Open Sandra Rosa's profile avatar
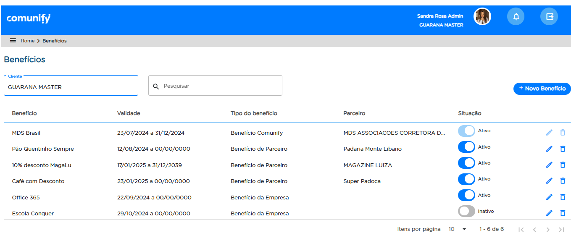Viewport: 571px width, 246px height. (x=482, y=17)
